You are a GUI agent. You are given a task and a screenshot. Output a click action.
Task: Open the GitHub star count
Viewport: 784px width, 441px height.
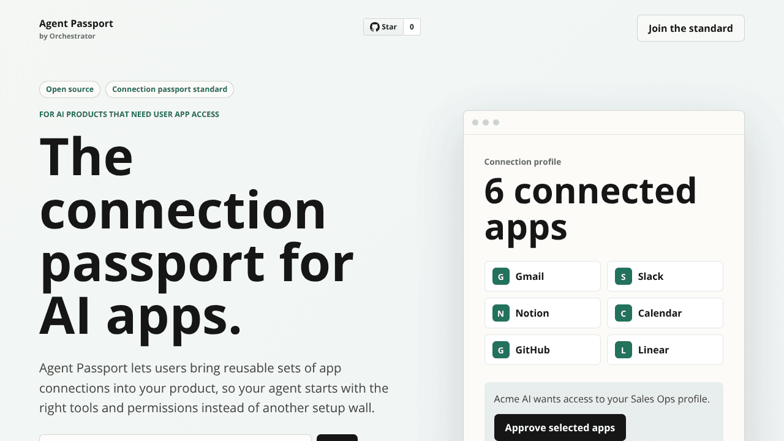pos(412,27)
